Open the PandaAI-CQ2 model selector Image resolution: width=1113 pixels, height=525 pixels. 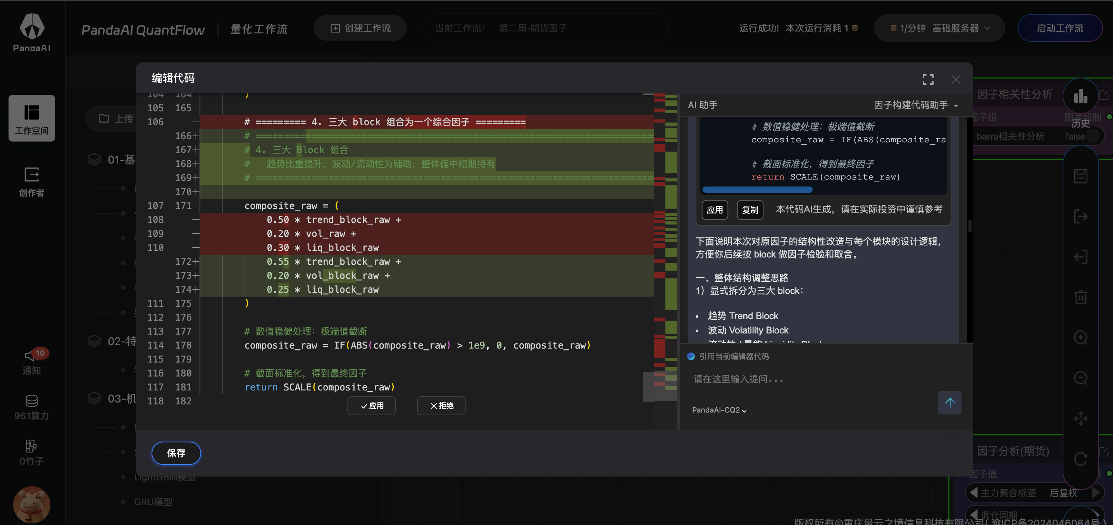[719, 410]
